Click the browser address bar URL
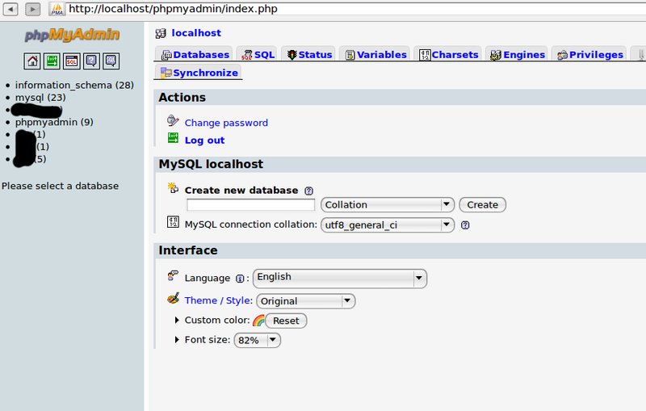This screenshot has width=646, height=411. coord(173,9)
